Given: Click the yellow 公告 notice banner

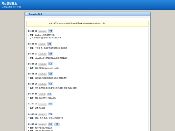Looking at the screenshot, I should (87, 24).
